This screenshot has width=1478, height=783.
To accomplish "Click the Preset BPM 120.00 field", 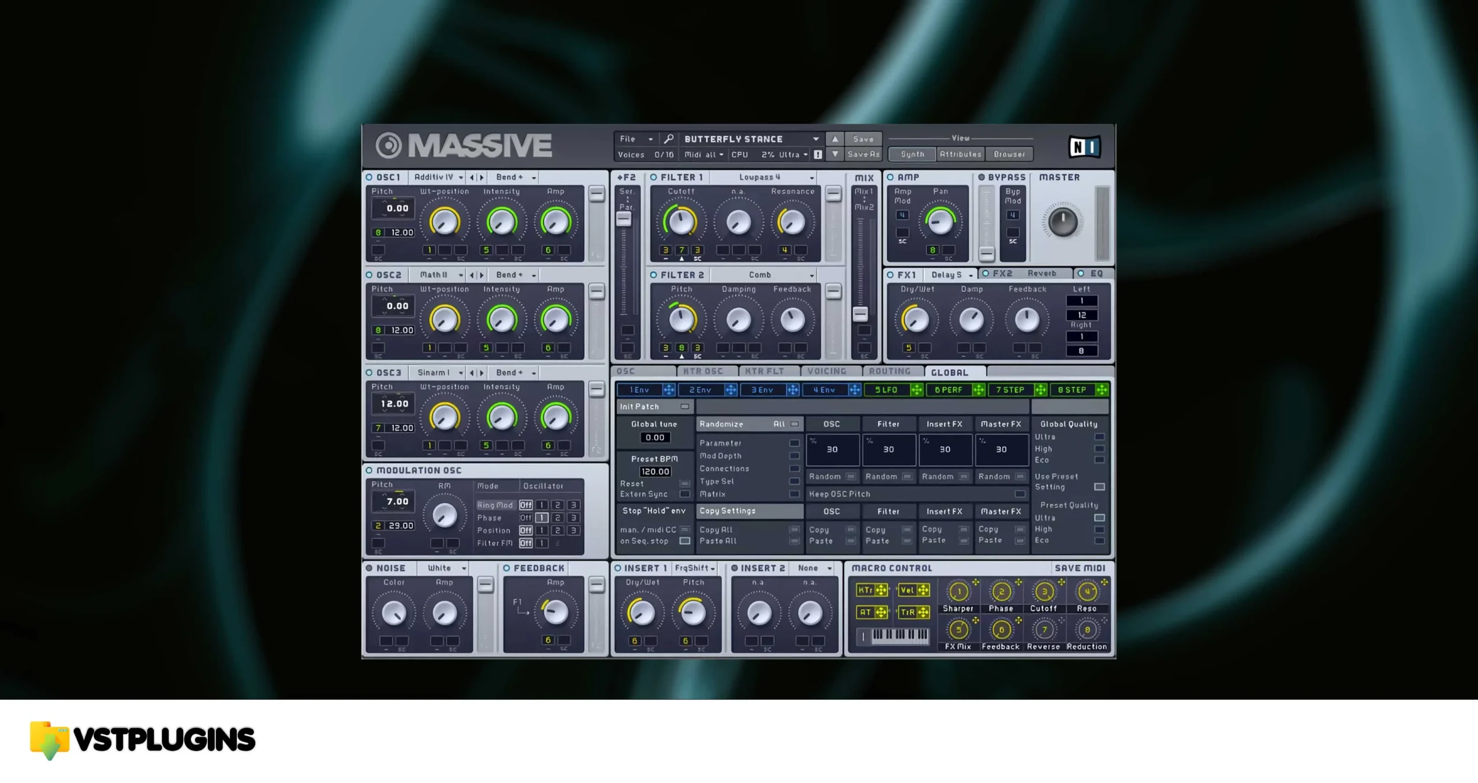I will point(655,471).
